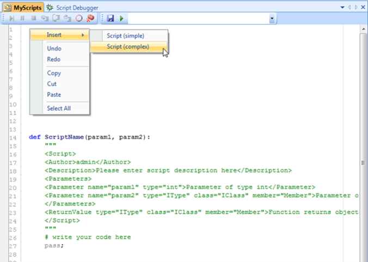Click line number 1 in the gutter

[11, 29]
